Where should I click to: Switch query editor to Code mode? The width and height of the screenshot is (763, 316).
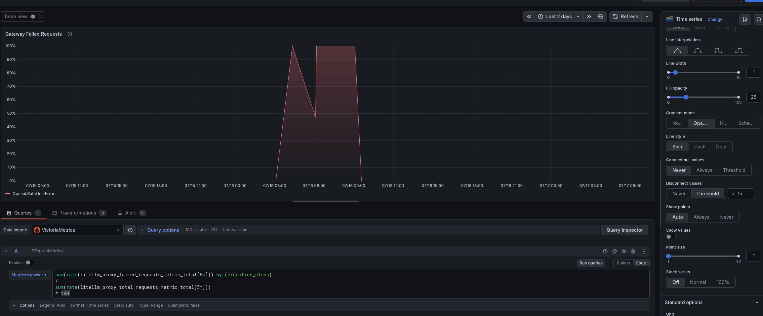[641, 263]
